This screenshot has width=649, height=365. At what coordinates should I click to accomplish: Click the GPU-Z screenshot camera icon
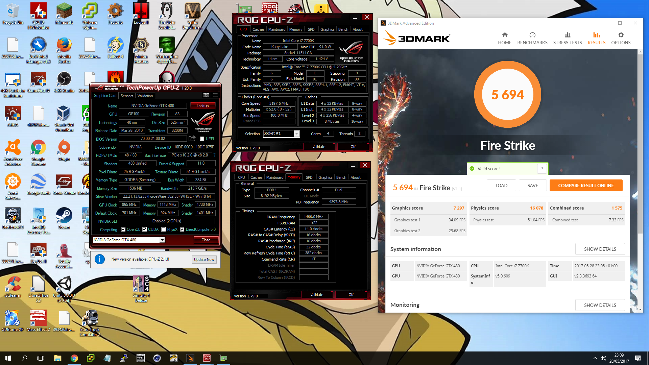pos(206,95)
